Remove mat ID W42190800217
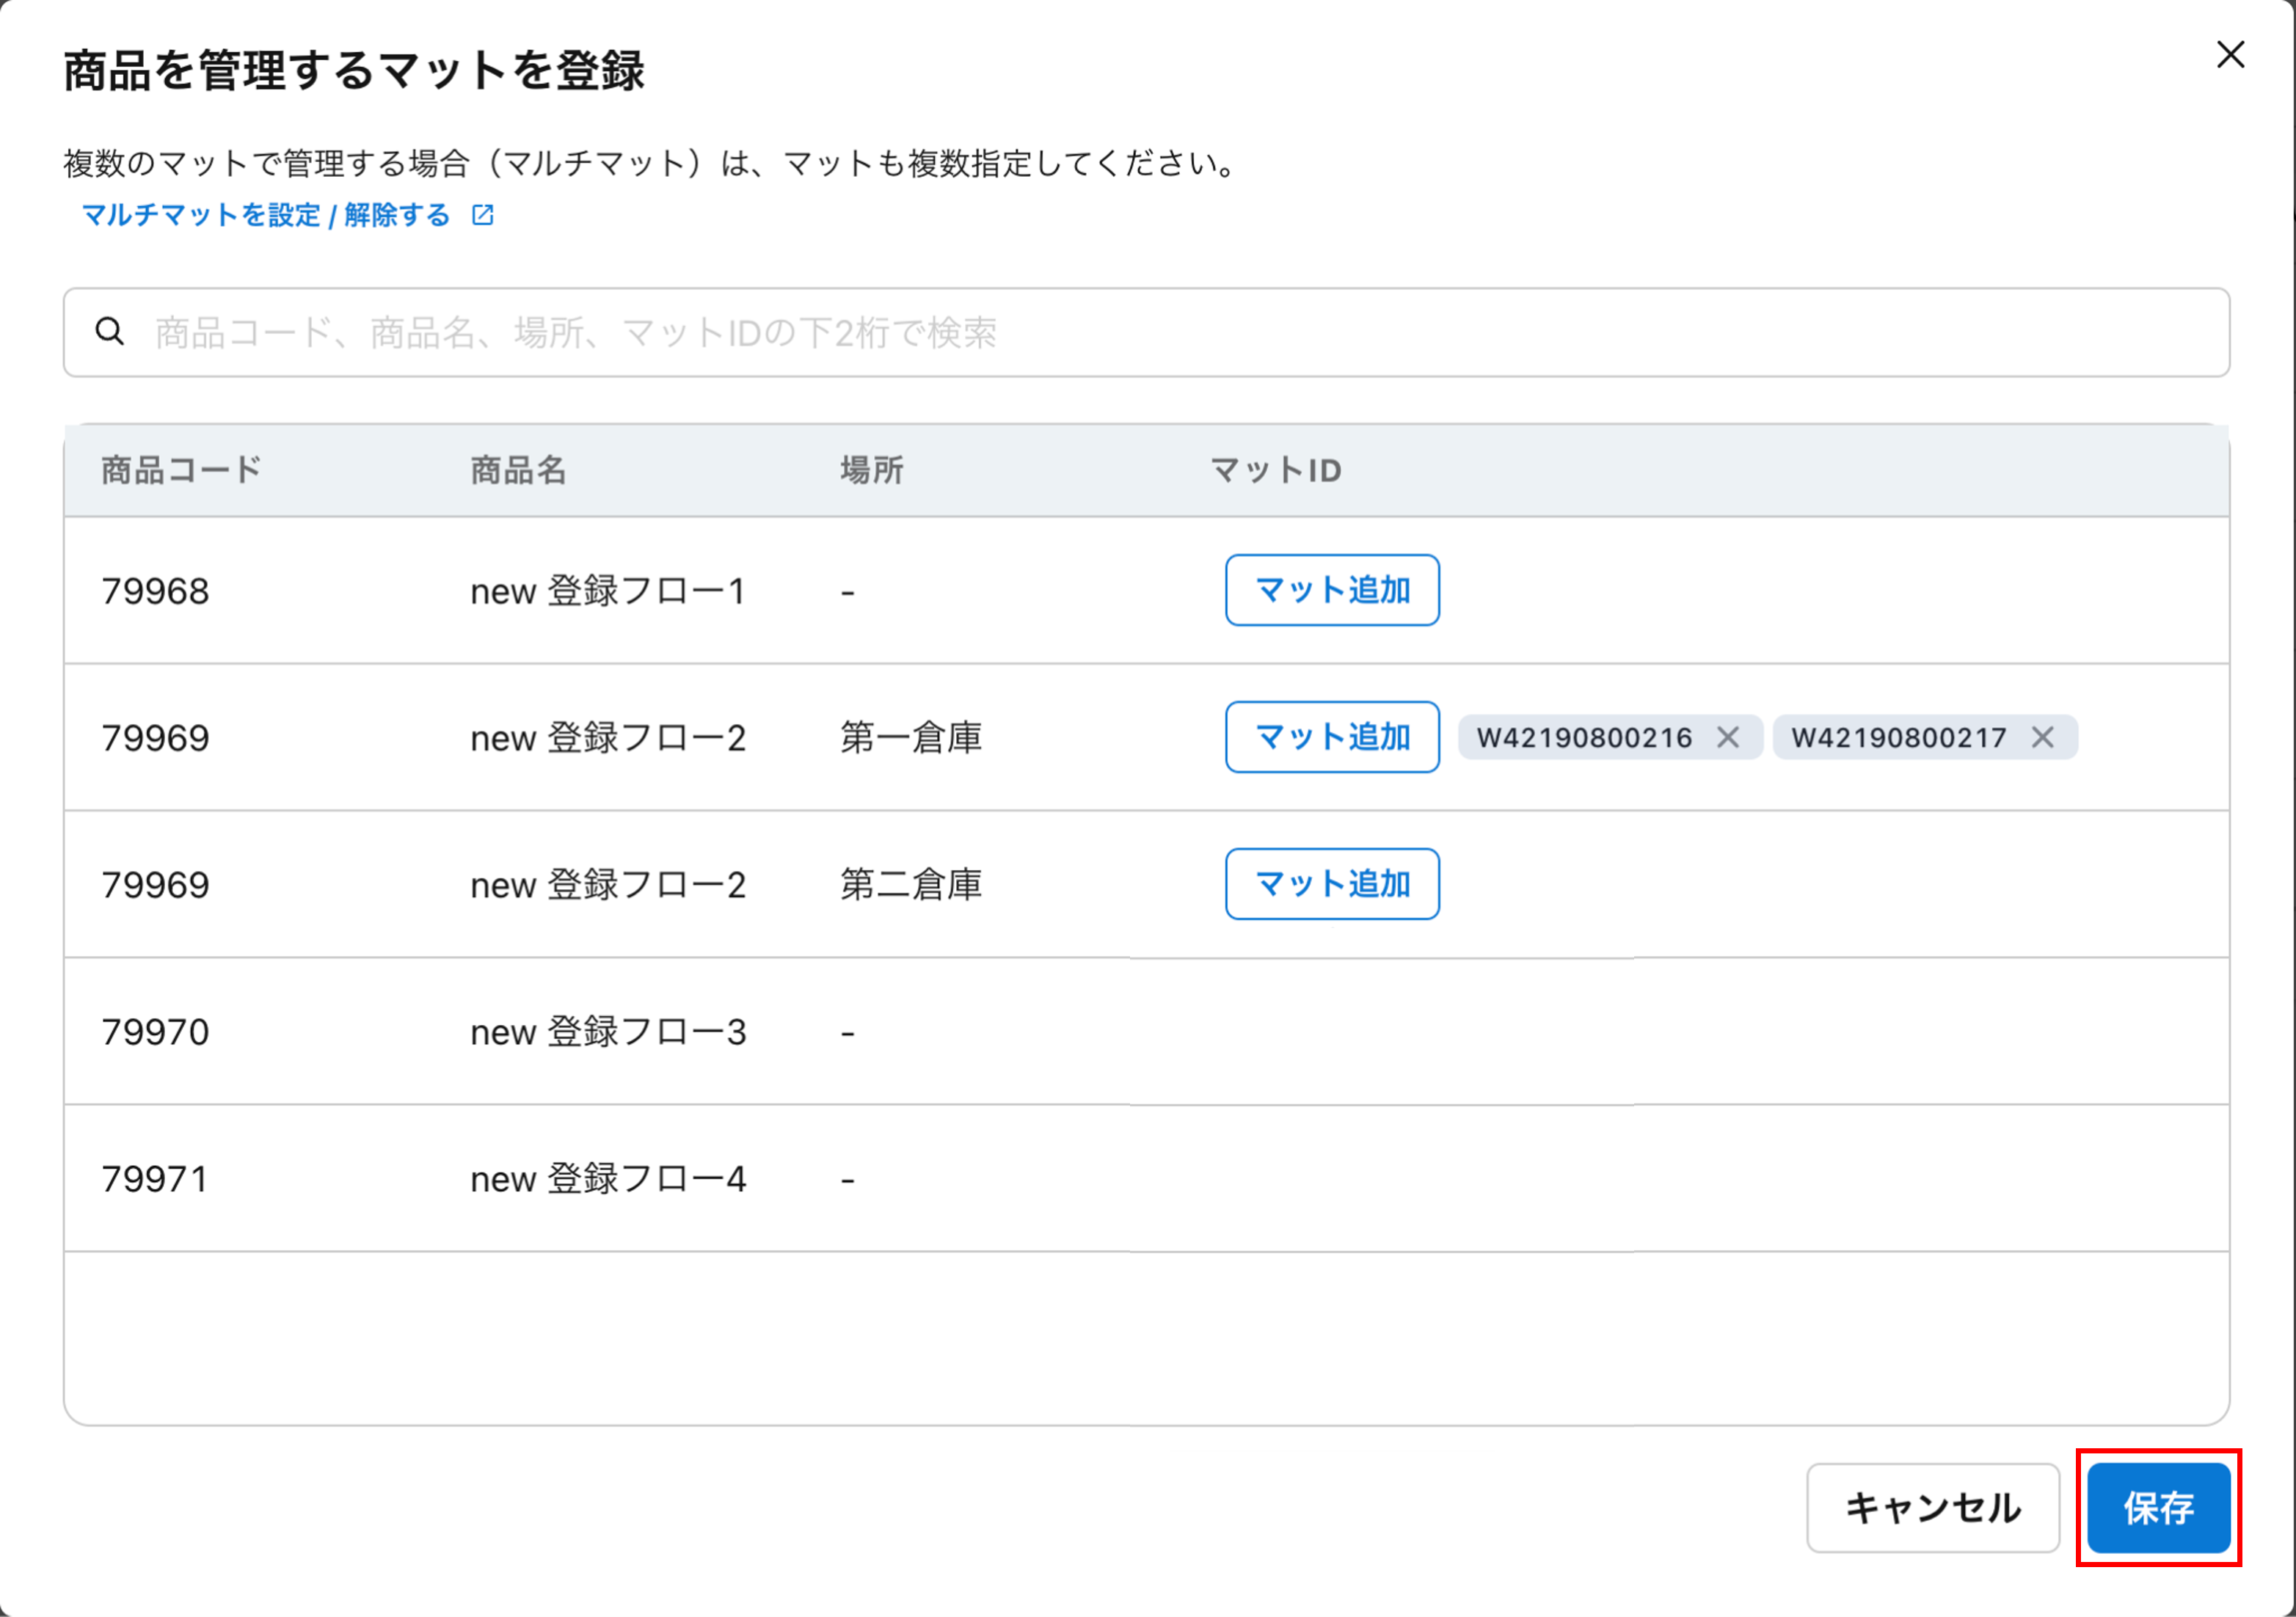 click(2043, 738)
